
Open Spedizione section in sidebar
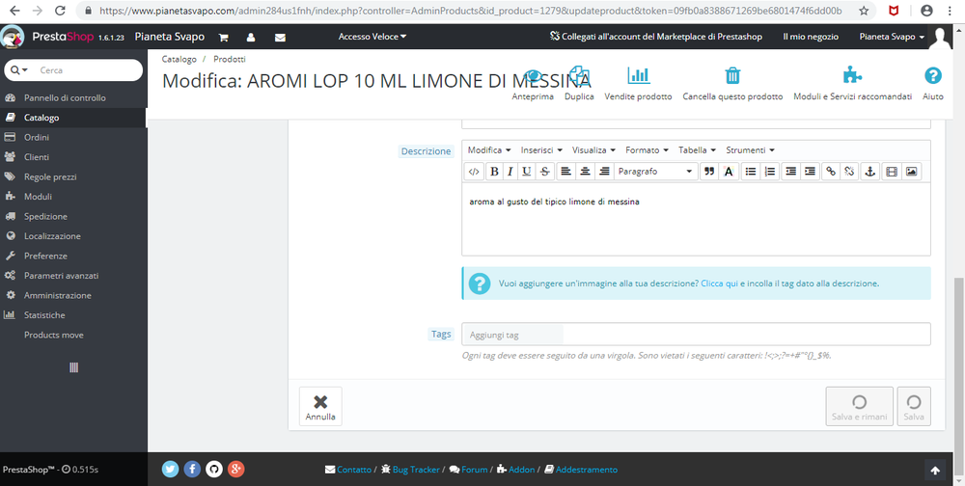point(73,216)
